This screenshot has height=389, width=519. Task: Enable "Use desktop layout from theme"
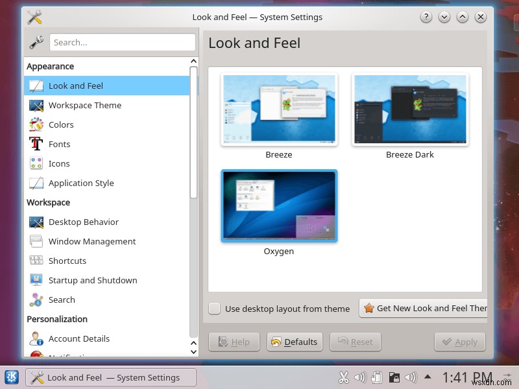(x=214, y=309)
